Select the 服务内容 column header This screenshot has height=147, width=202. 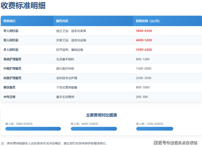(x=62, y=21)
